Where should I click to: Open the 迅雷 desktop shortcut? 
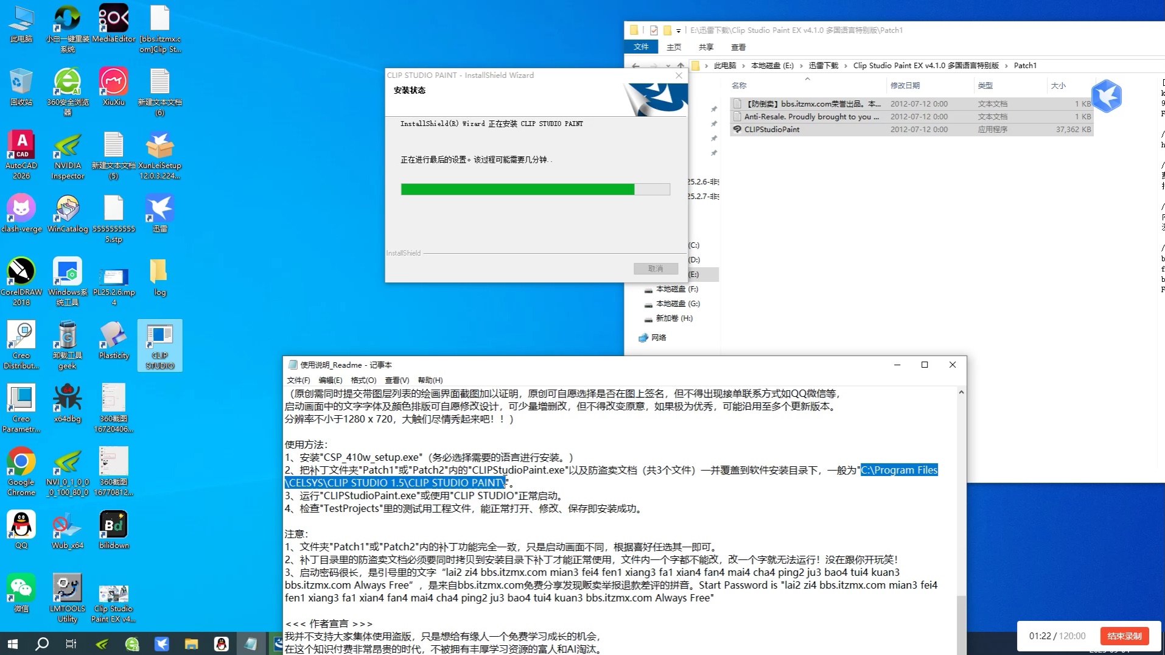(160, 214)
